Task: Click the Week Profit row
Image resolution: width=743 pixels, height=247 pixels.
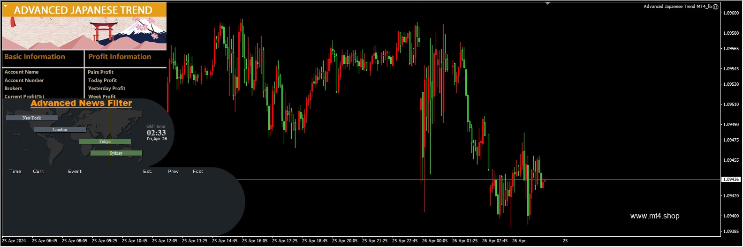Action: (102, 97)
